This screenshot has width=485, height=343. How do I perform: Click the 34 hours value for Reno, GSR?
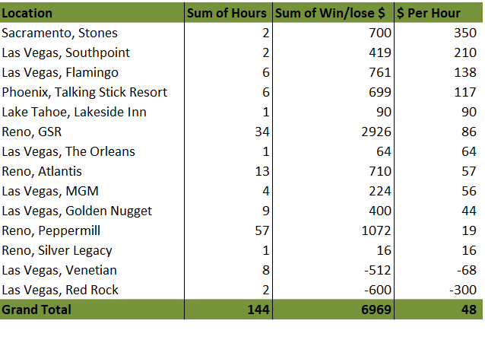click(x=262, y=132)
